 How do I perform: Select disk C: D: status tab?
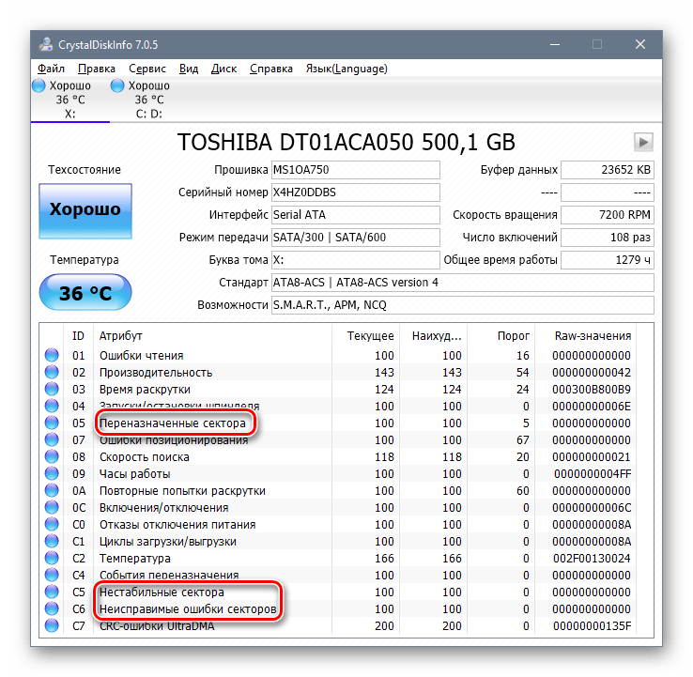149,100
